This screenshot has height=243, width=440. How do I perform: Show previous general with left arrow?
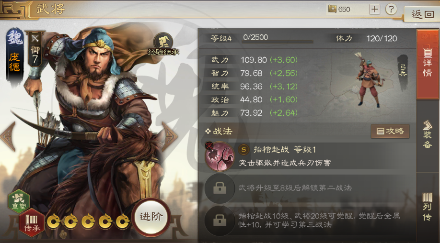pos(8,136)
